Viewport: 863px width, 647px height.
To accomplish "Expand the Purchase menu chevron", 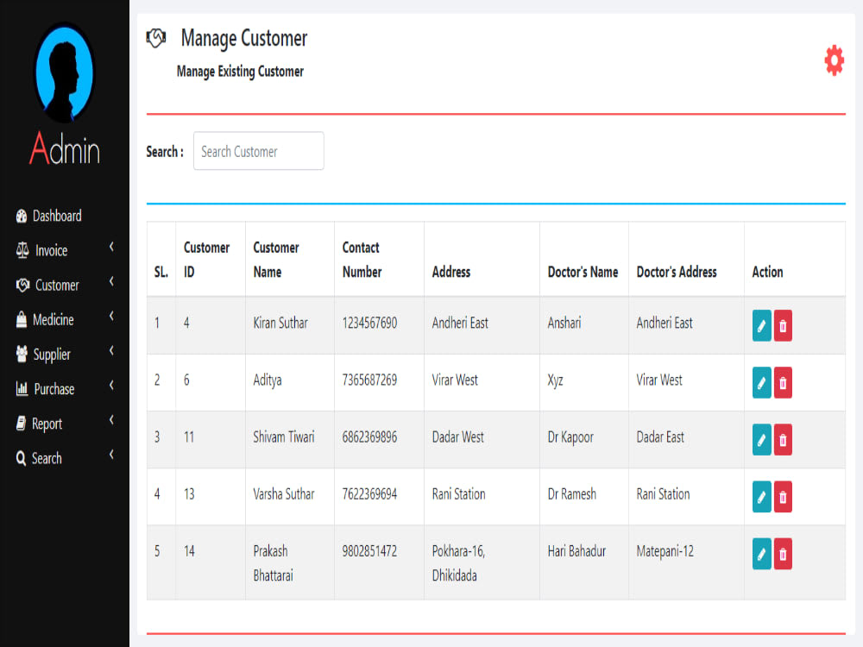I will 111,385.
